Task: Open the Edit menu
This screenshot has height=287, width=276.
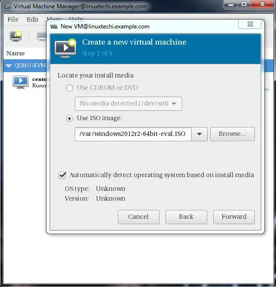Action: tap(32, 19)
